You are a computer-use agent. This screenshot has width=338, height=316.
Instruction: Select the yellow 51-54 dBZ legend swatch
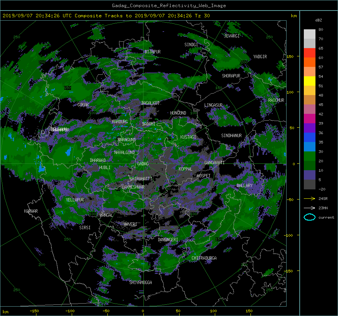(x=309, y=81)
